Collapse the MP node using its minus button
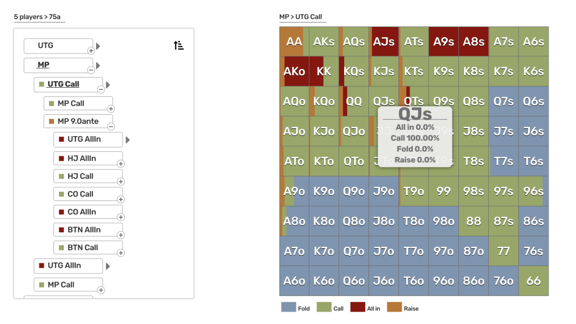Viewport: 576px width, 324px height. (x=91, y=70)
